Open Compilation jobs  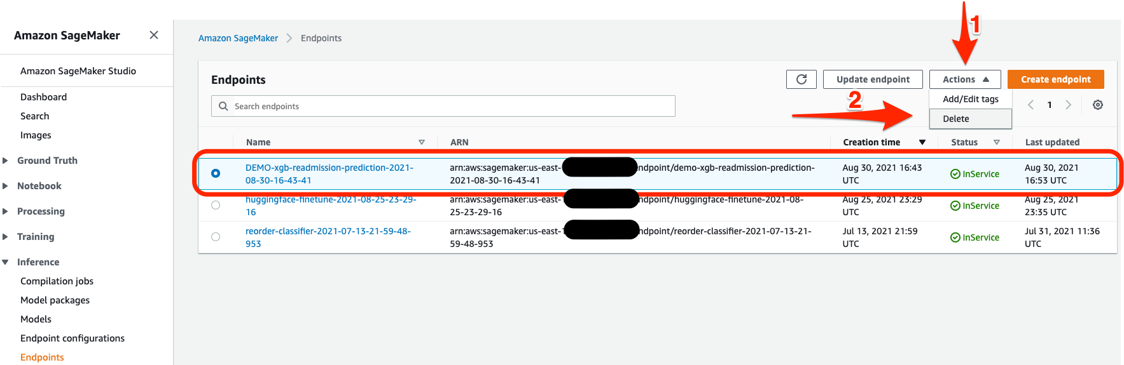[x=57, y=281]
